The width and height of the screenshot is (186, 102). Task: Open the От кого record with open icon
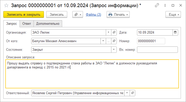tap(114, 41)
